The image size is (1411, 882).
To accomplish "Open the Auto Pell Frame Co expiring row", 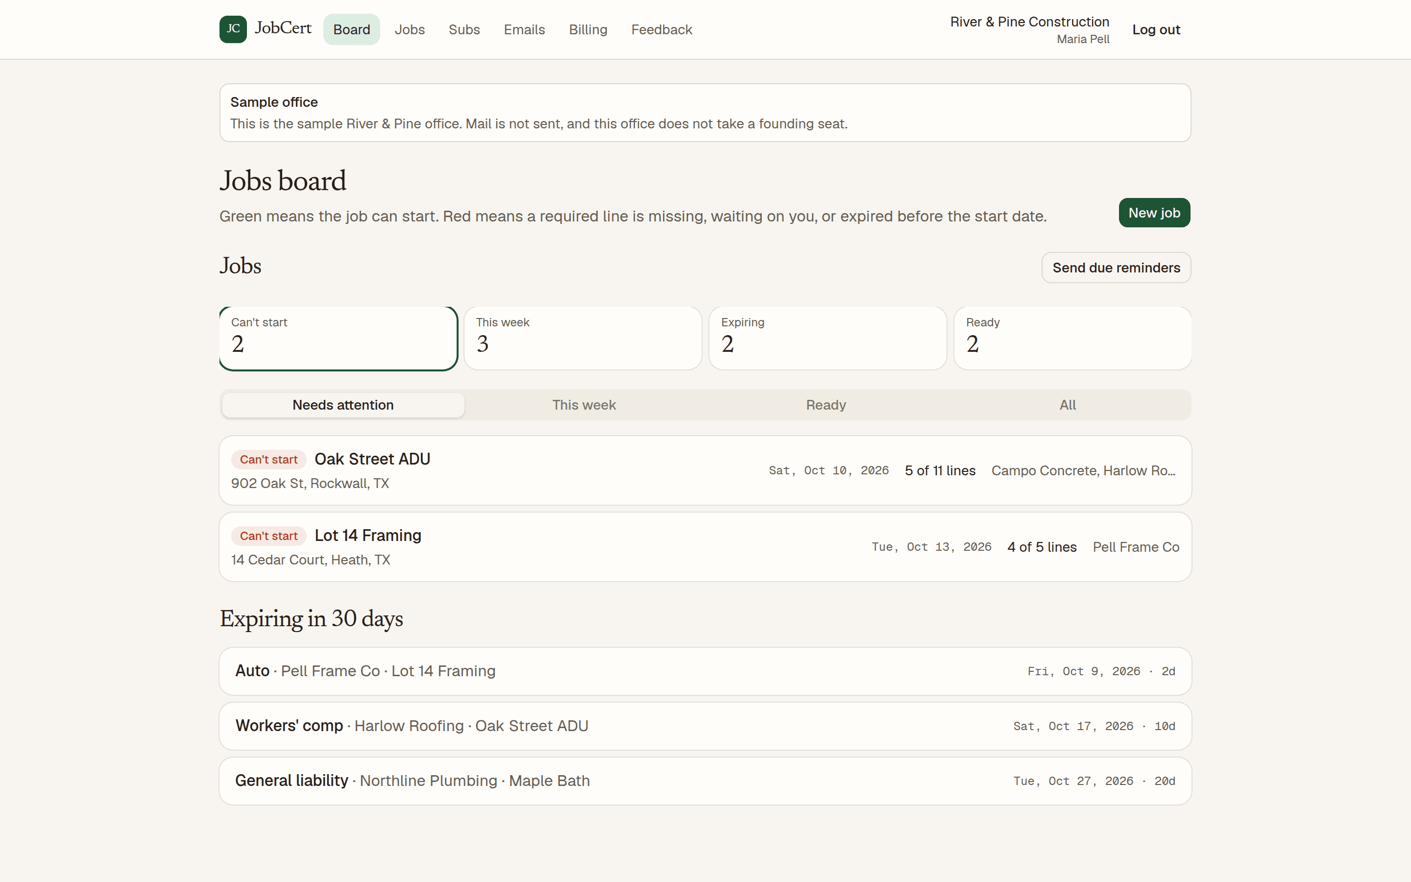I will (705, 671).
